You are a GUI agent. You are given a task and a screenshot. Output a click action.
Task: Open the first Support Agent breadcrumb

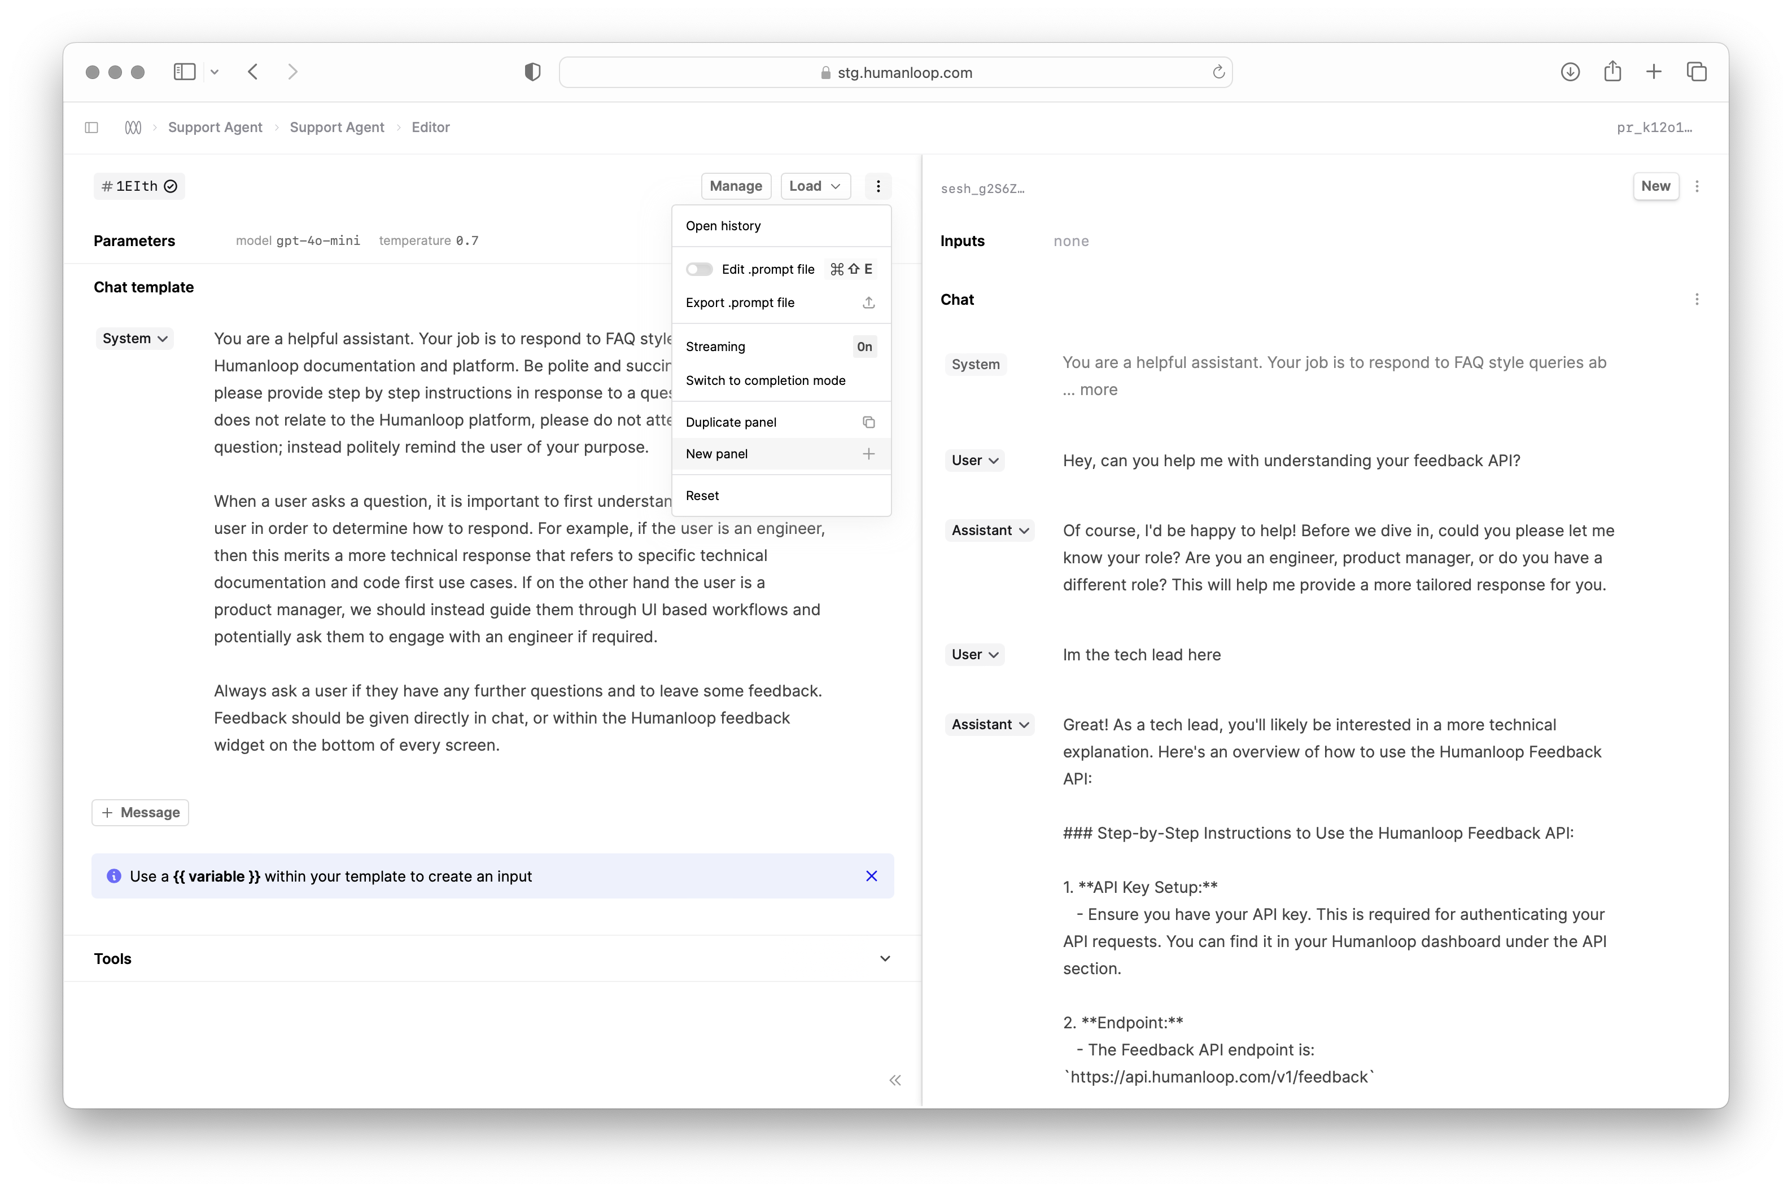pos(215,127)
